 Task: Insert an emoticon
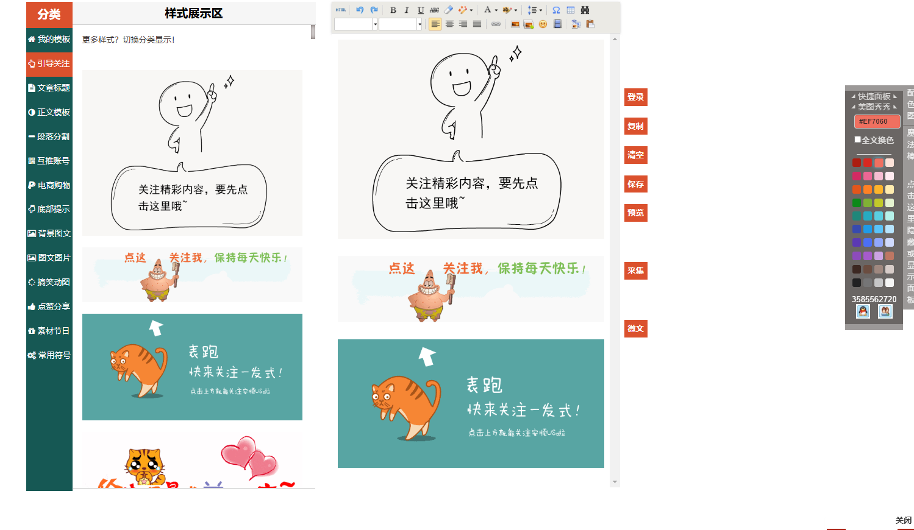coord(543,24)
